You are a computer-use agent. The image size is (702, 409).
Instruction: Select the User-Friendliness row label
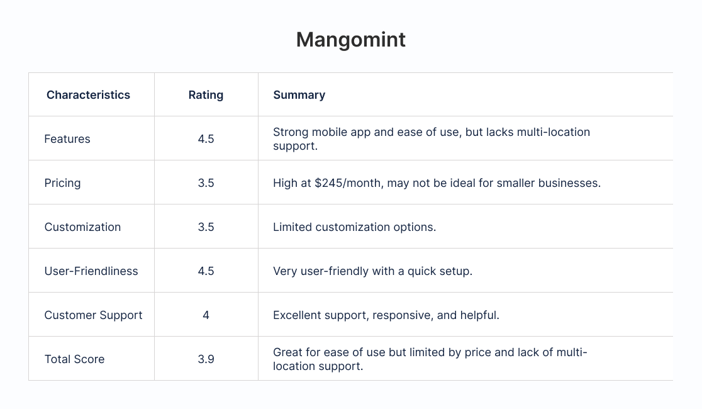tap(91, 271)
